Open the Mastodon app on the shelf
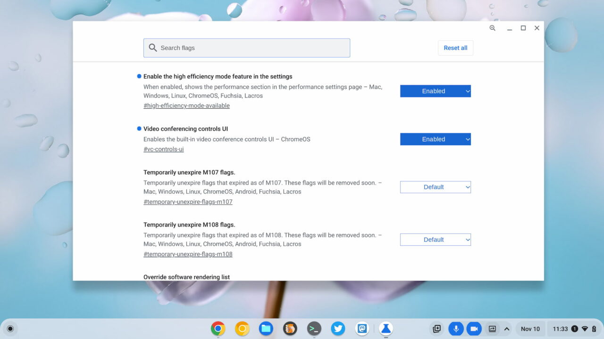 tap(362, 329)
